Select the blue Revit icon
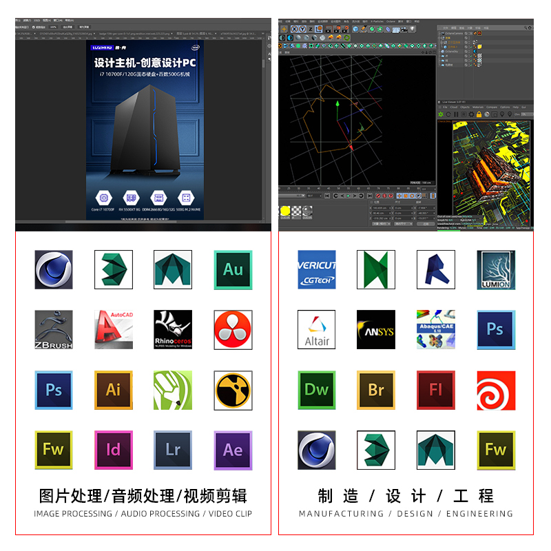The width and height of the screenshot is (551, 551). (x=436, y=269)
